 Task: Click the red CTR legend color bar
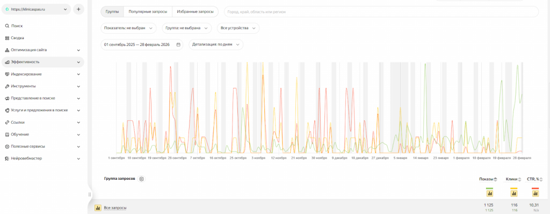(x=535, y=188)
